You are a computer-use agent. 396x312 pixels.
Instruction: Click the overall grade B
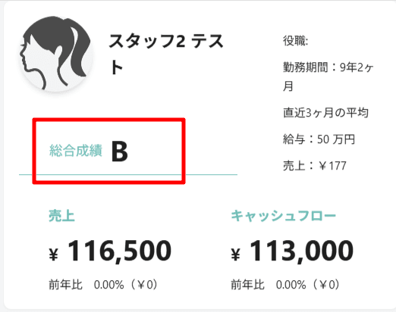pos(120,151)
